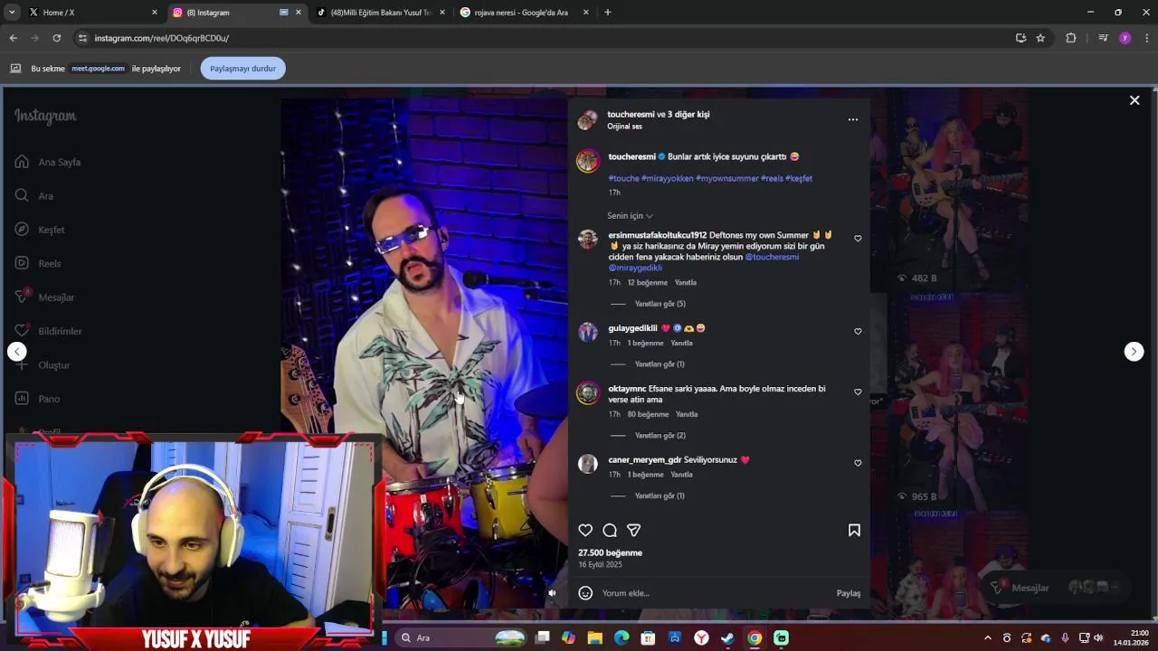Open the install app icon in address bar
This screenshot has height=651, width=1158.
[1020, 38]
